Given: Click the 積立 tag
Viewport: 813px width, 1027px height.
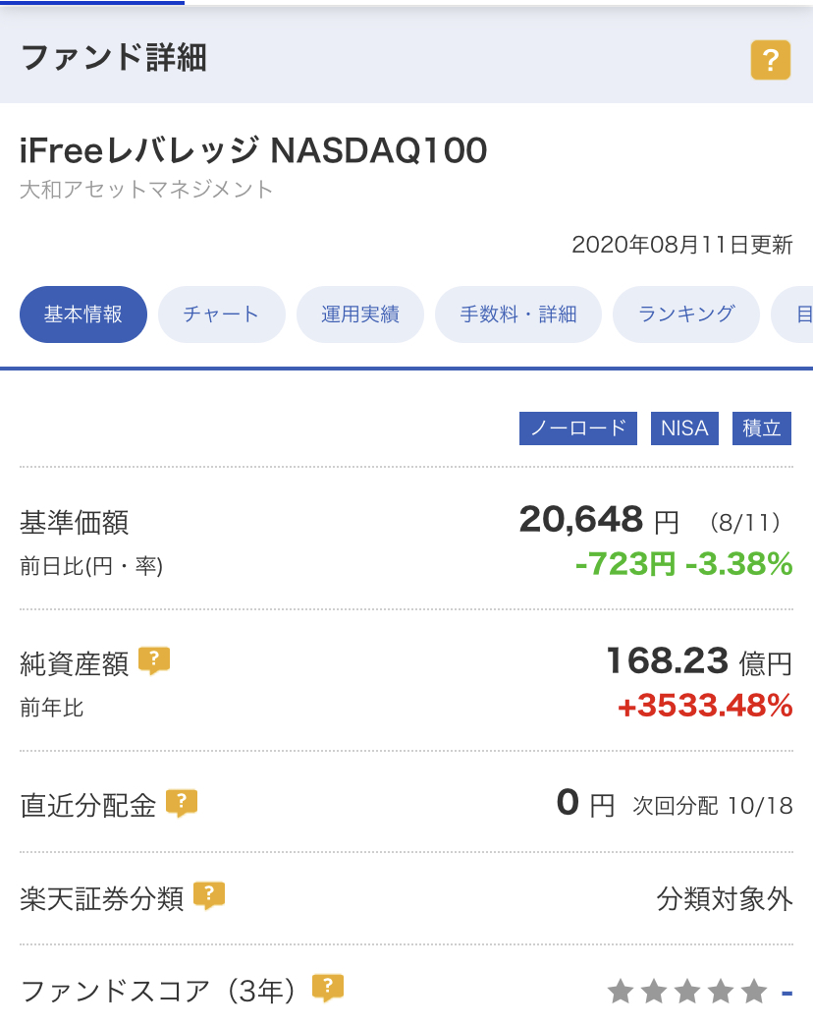Looking at the screenshot, I should pyautogui.click(x=761, y=428).
